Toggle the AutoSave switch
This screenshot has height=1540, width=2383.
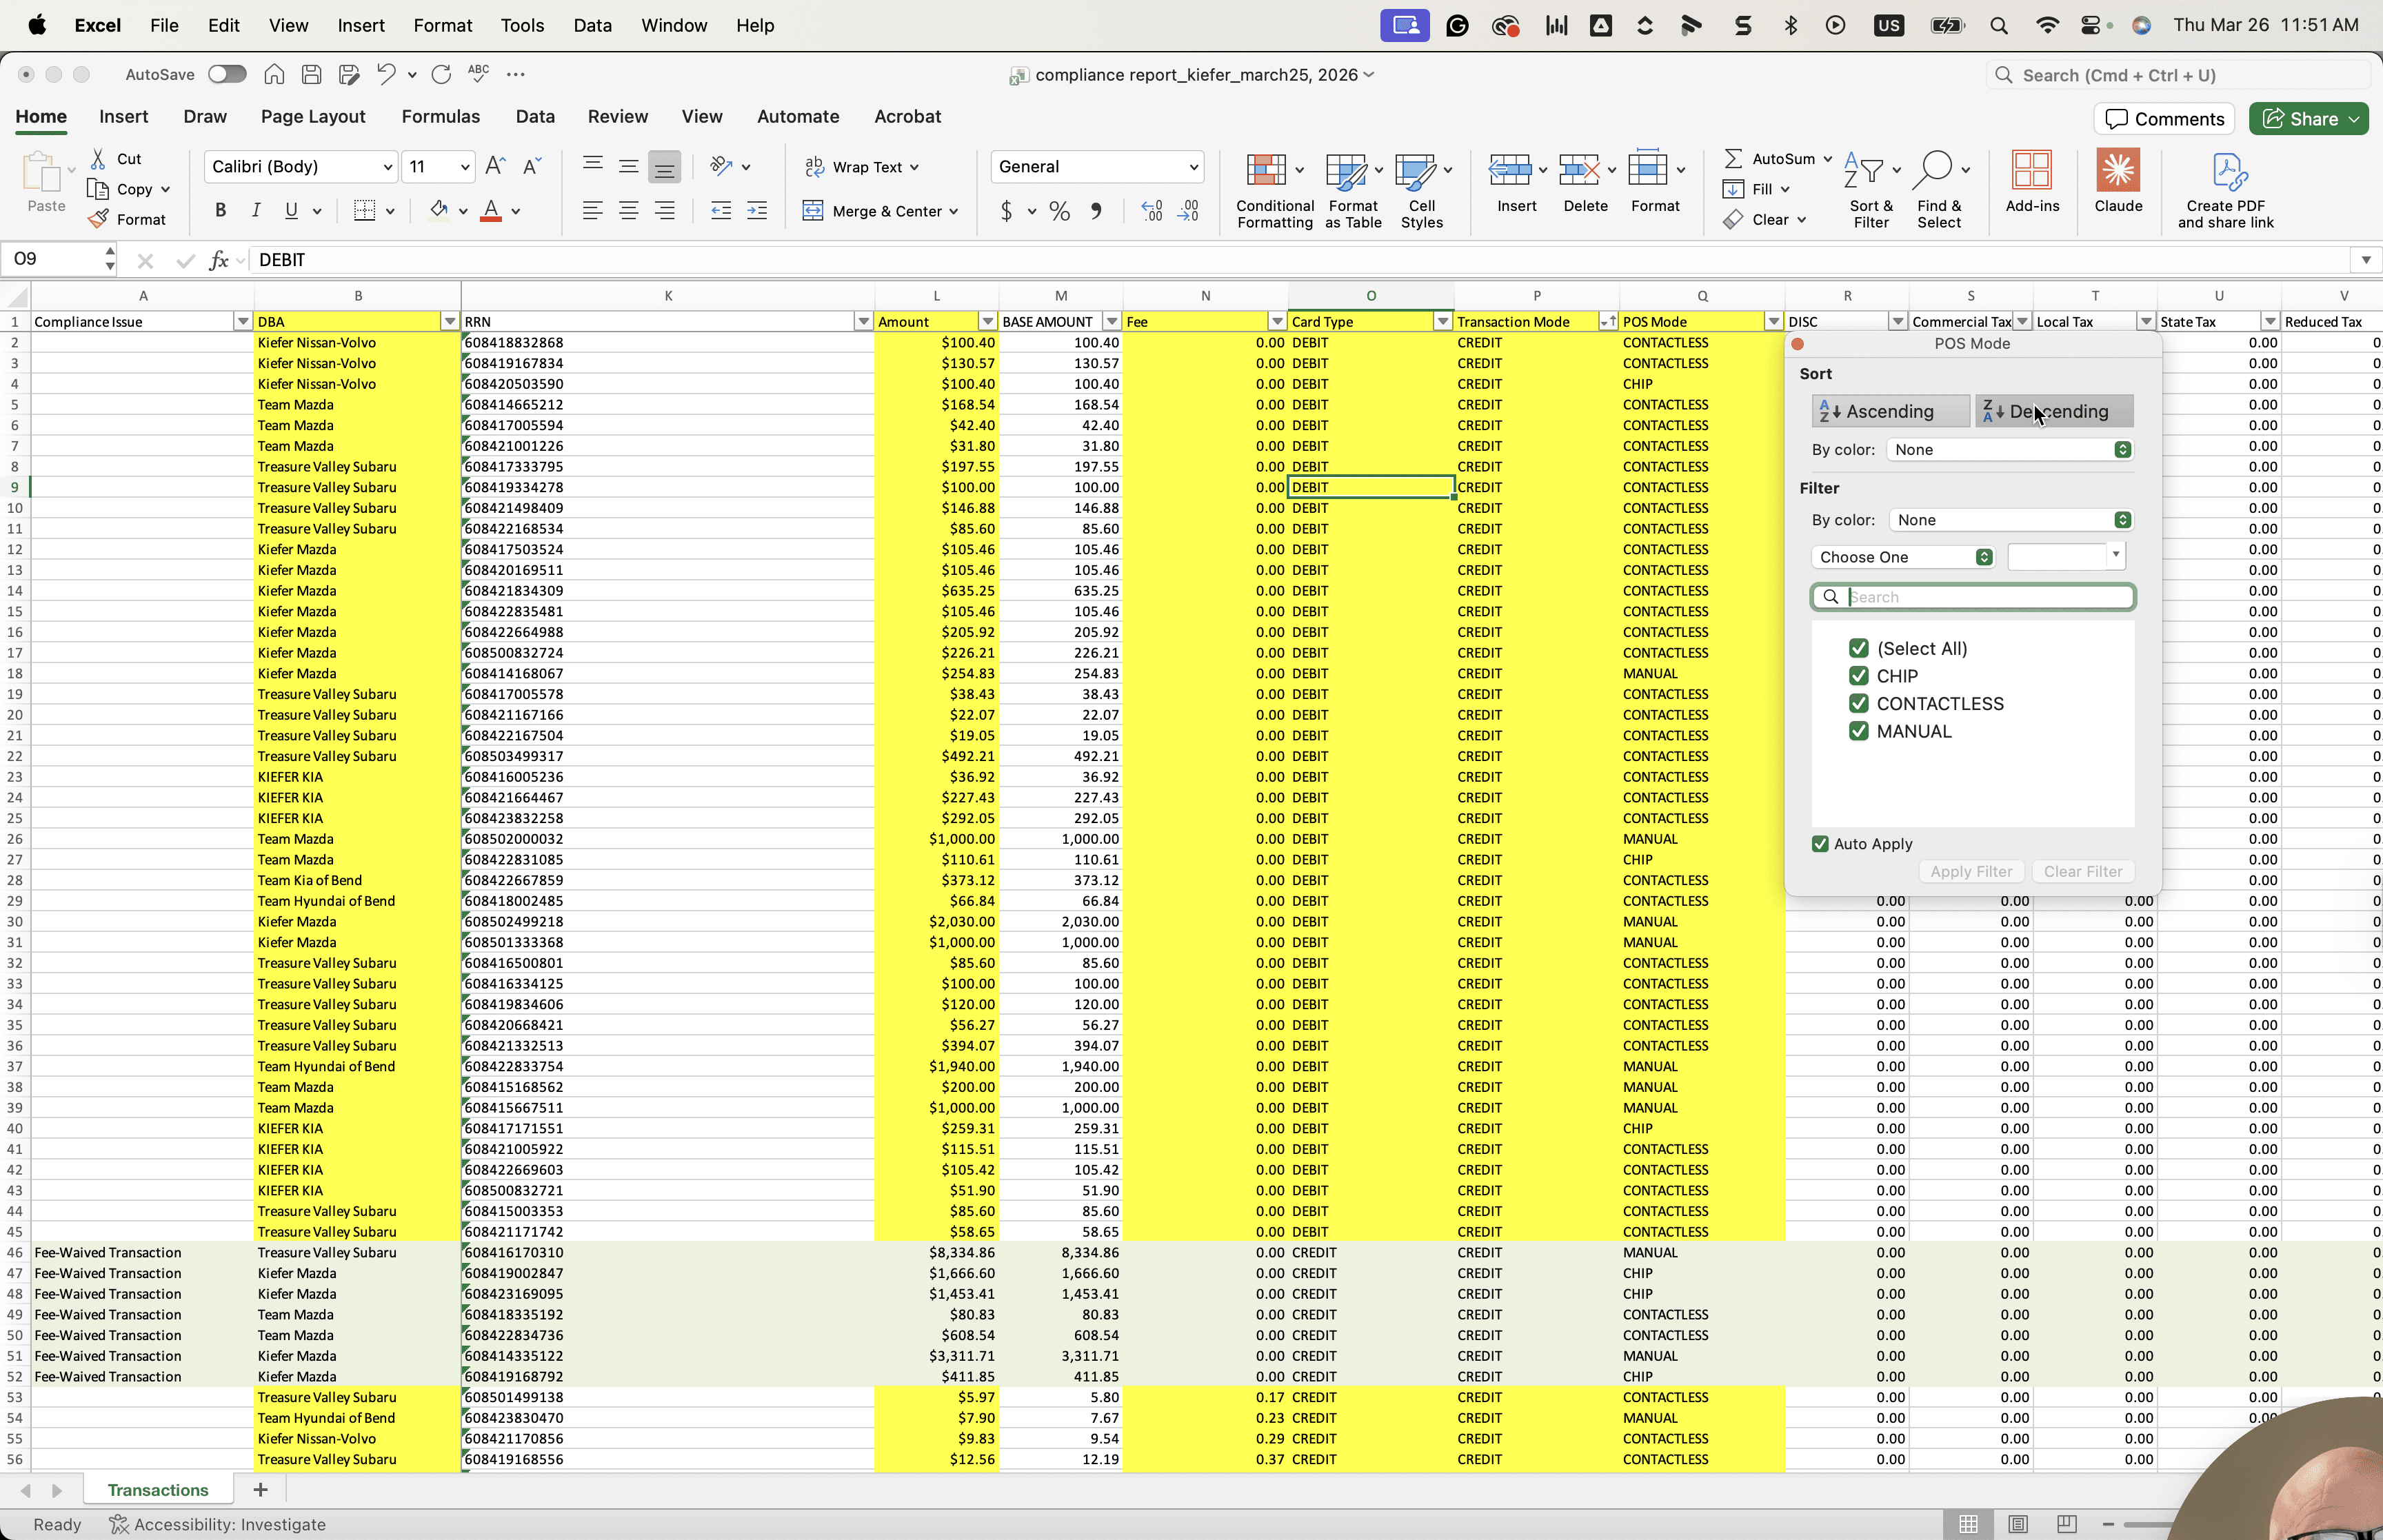tap(227, 74)
